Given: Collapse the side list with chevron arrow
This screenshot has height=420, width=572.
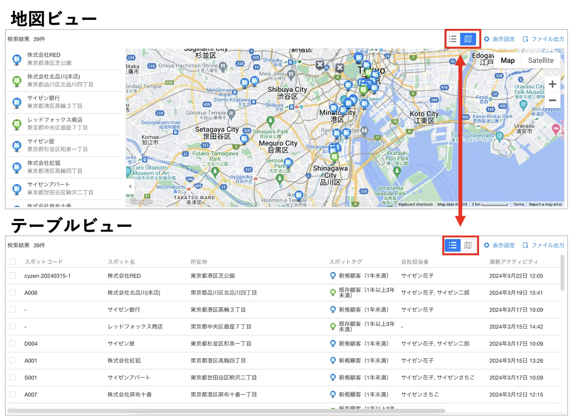Looking at the screenshot, I should pos(130,186).
